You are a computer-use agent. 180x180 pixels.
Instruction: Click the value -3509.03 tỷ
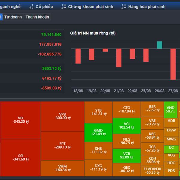(51, 88)
